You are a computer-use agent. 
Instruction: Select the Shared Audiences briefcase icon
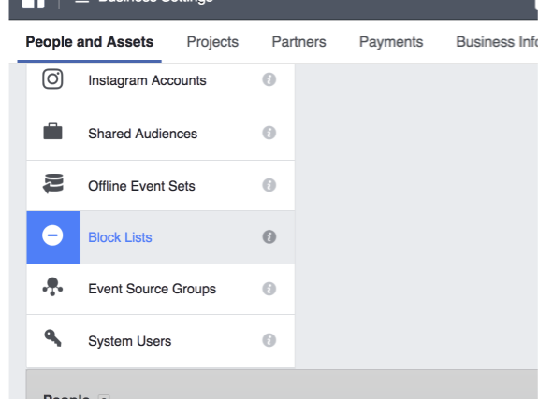point(52,131)
